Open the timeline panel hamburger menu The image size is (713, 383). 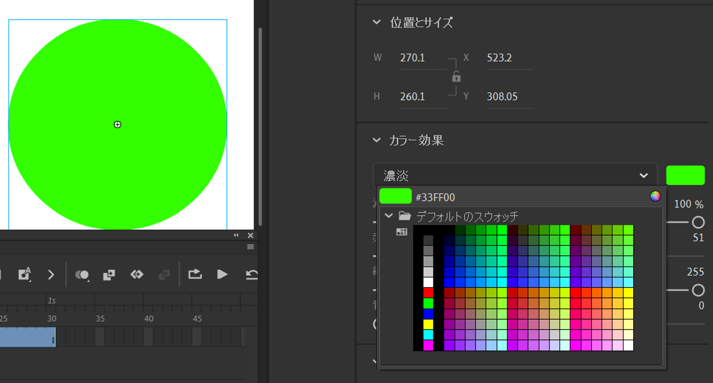[251, 247]
